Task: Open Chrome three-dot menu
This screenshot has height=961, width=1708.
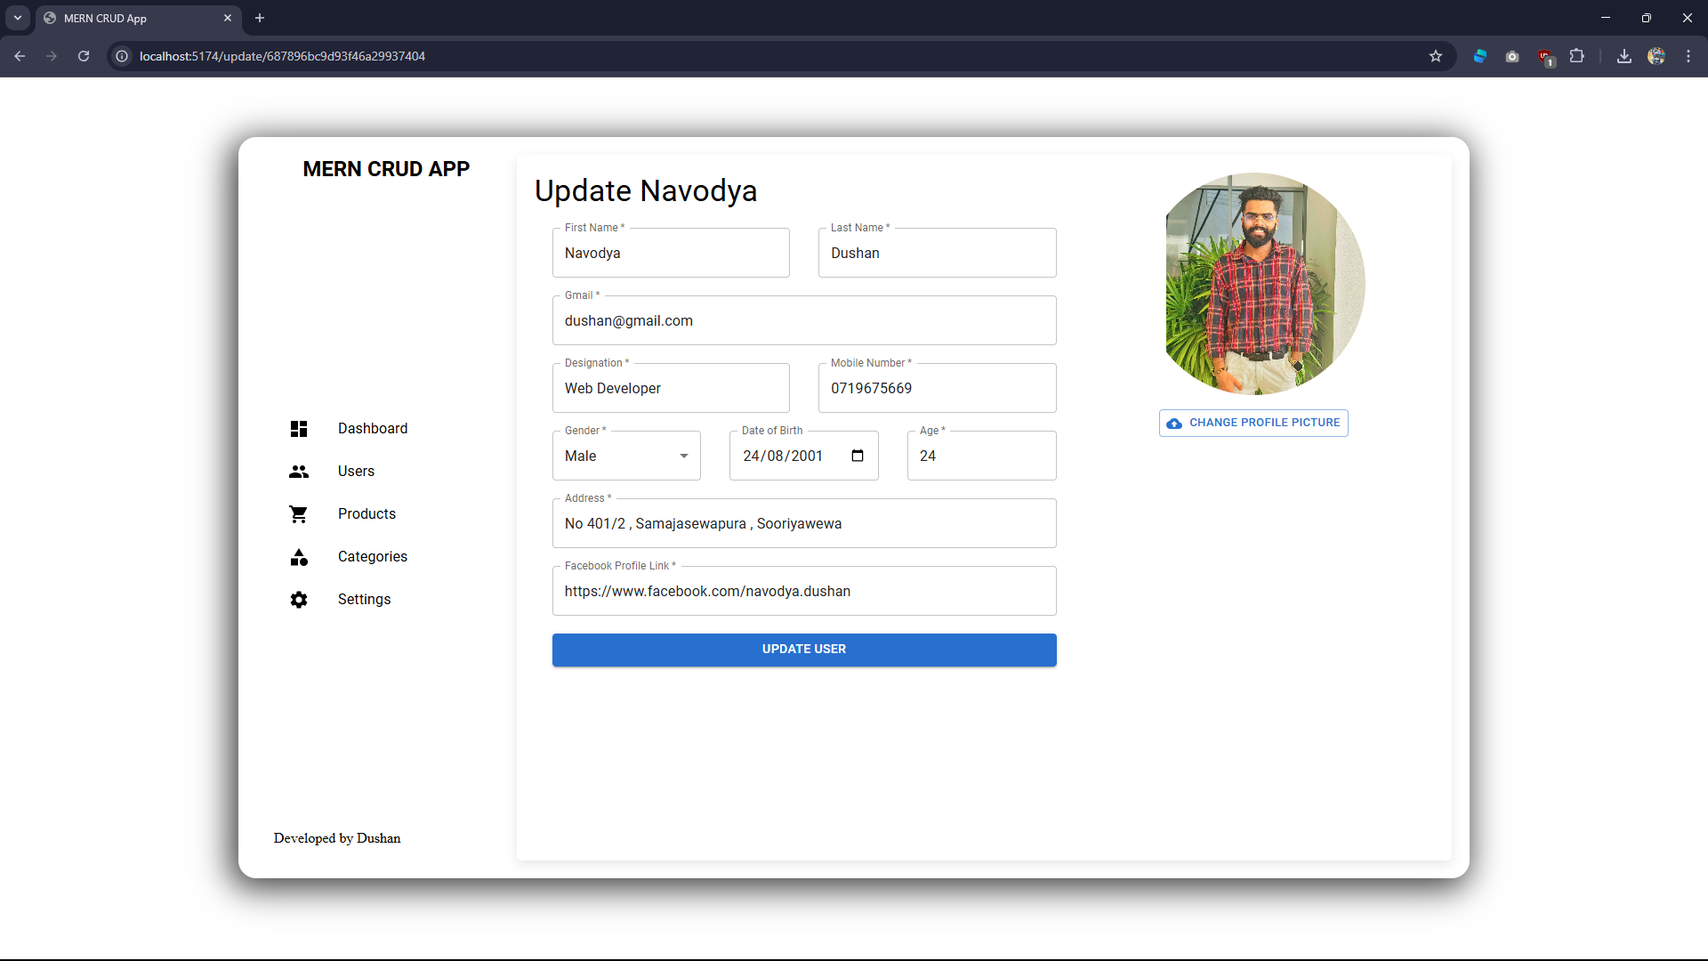Action: (1688, 56)
